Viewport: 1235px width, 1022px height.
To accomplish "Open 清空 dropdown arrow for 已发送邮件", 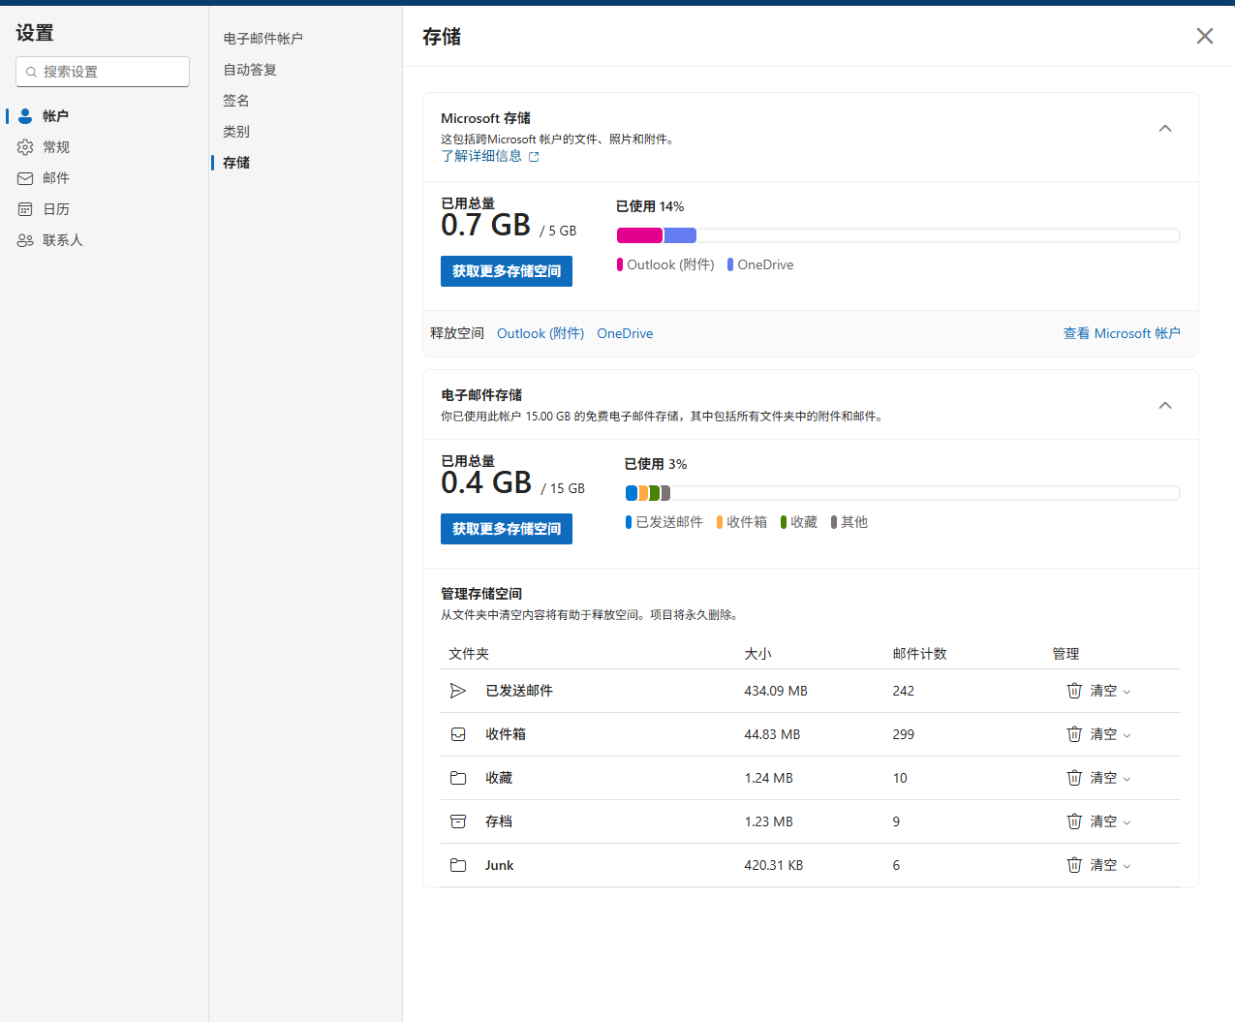I will pyautogui.click(x=1127, y=692).
